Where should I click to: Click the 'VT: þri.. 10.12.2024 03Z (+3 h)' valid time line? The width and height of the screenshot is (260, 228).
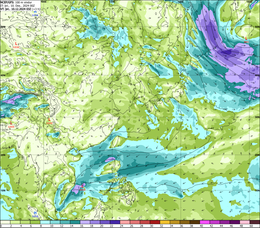pyautogui.click(x=20, y=9)
